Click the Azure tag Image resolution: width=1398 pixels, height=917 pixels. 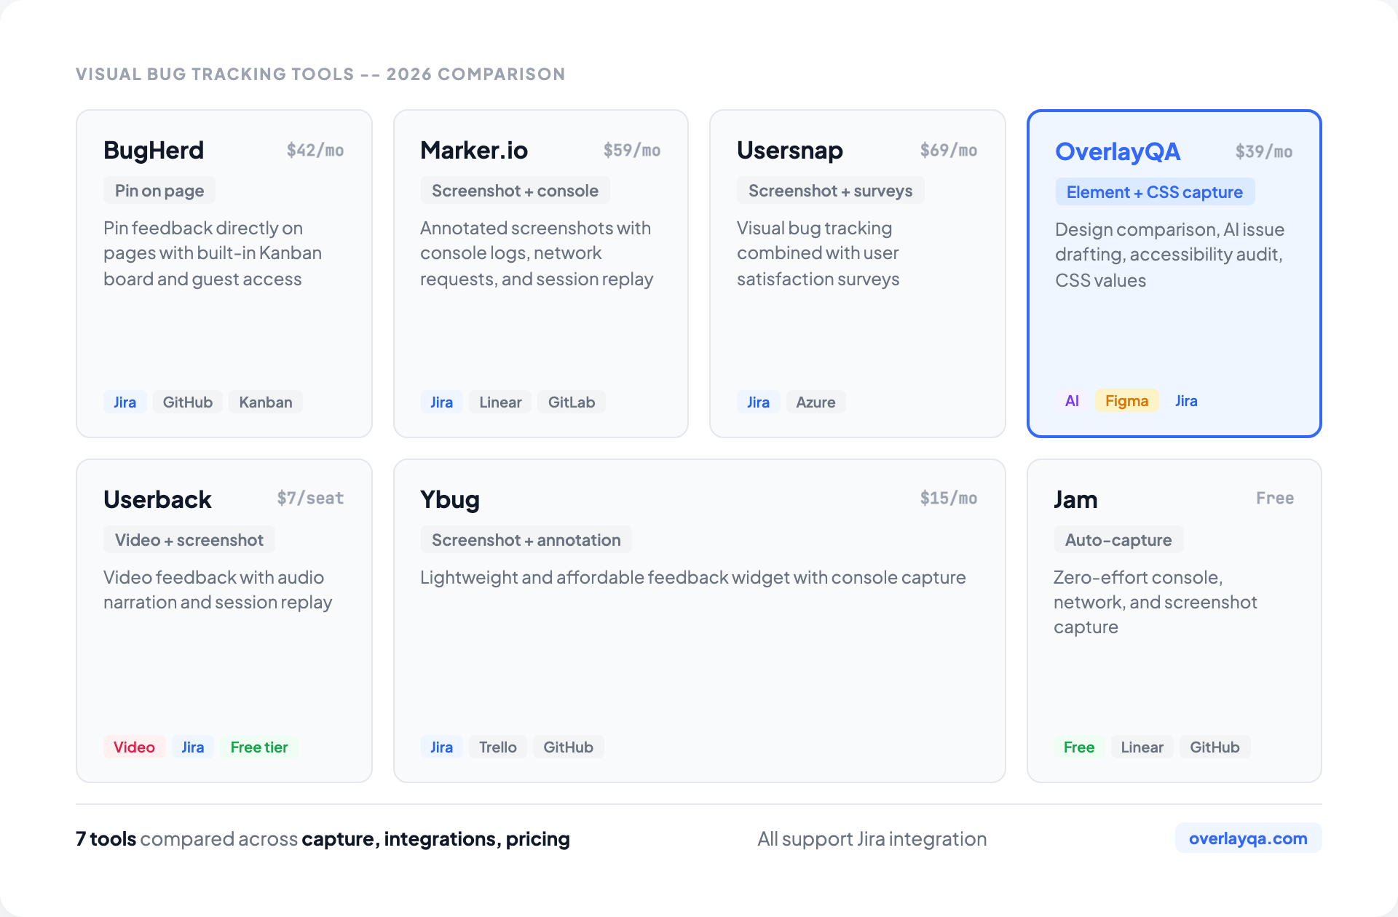tap(815, 402)
